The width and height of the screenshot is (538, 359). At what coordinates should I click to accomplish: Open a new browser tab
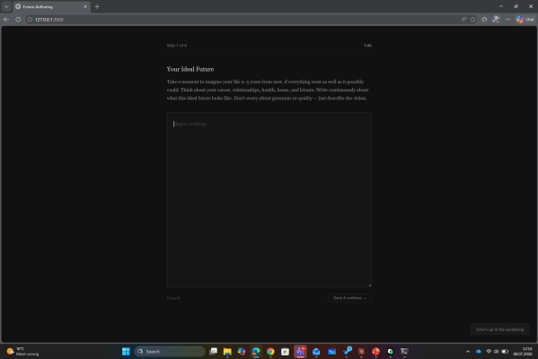pos(97,6)
